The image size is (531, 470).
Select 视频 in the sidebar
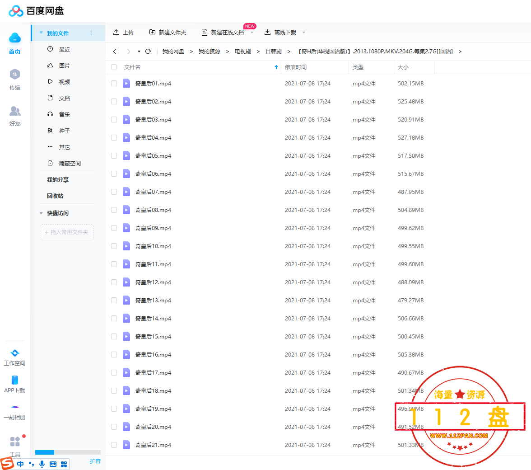tap(64, 82)
